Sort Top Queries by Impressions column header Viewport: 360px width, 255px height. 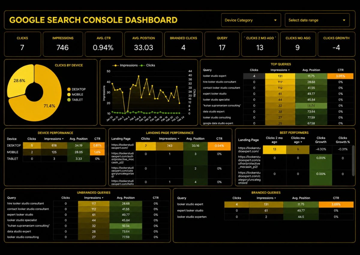[280, 70]
